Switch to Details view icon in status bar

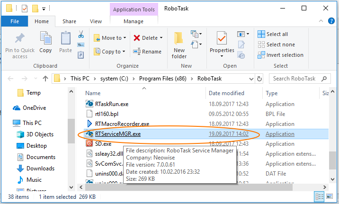click(x=320, y=196)
